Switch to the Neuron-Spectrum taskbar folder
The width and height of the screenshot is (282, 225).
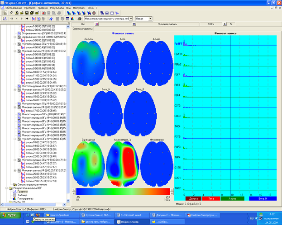click(x=62, y=215)
